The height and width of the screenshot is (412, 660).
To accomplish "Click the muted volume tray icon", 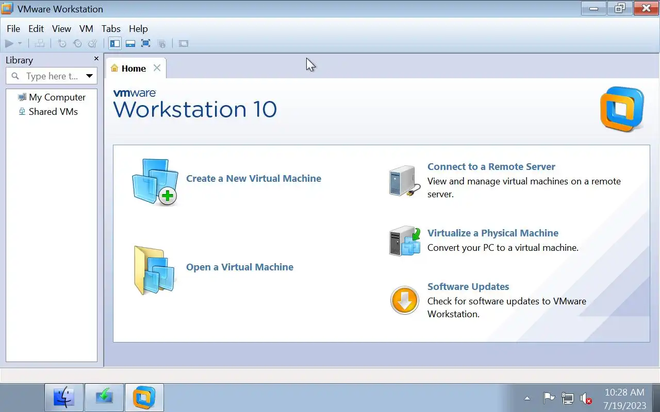I will click(x=586, y=398).
